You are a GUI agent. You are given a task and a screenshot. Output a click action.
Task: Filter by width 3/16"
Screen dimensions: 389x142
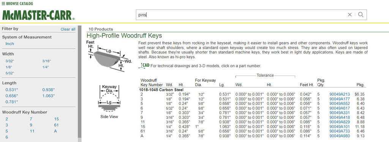(x=46, y=61)
